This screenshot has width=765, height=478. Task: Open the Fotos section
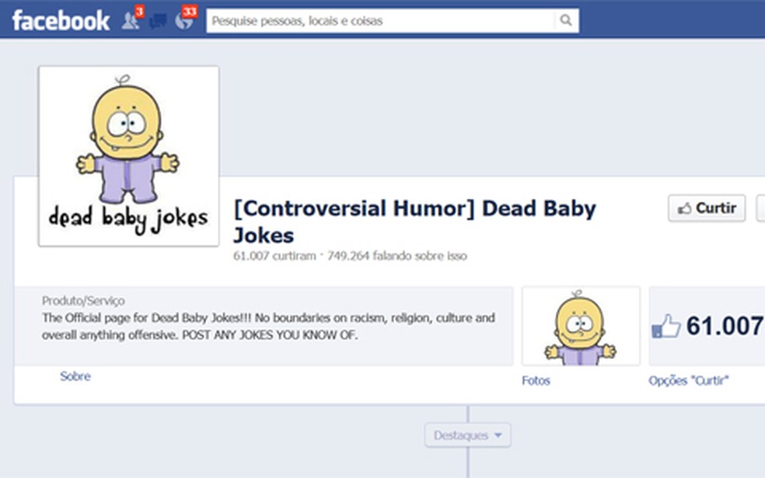click(x=536, y=381)
